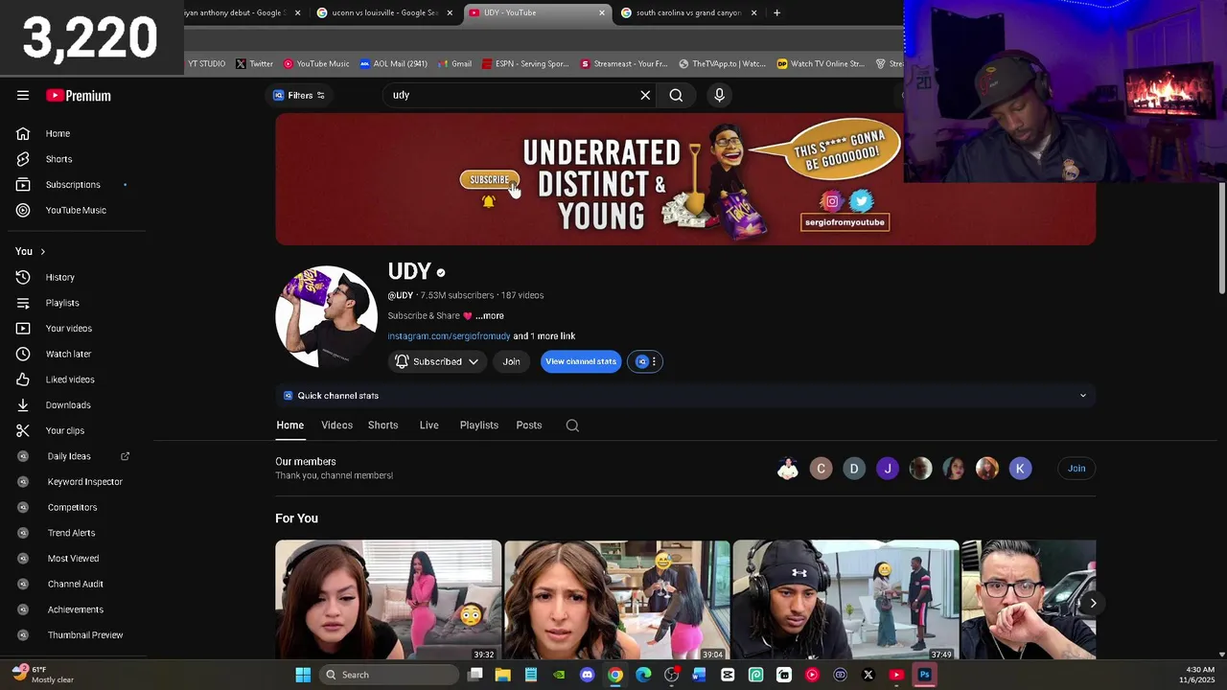This screenshot has width=1227, height=690.
Task: Open the YouTube hamburger guide menu
Action: (23, 95)
